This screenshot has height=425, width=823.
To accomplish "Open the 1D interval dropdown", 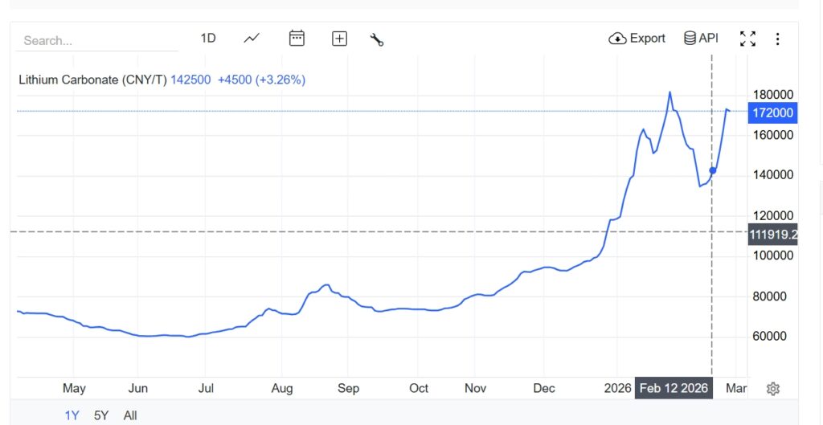I will pyautogui.click(x=208, y=38).
